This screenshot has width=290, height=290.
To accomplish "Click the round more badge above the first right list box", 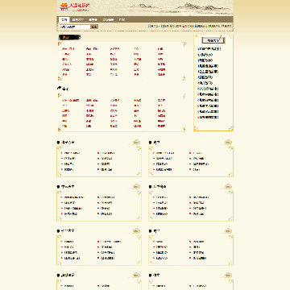I will pos(229,142).
